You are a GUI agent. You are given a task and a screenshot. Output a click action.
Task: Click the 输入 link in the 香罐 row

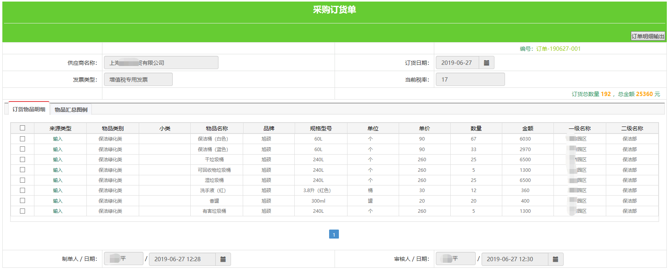pos(58,201)
